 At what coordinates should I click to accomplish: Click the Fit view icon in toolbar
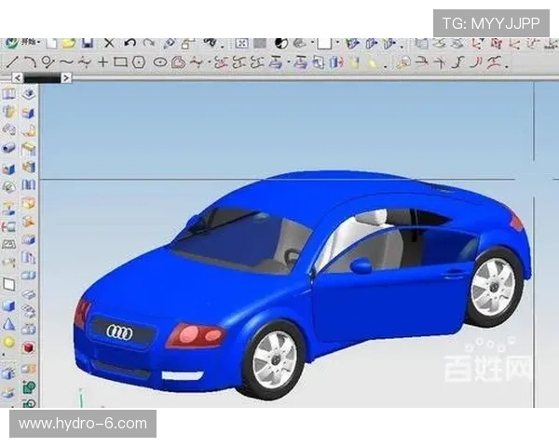click(241, 43)
